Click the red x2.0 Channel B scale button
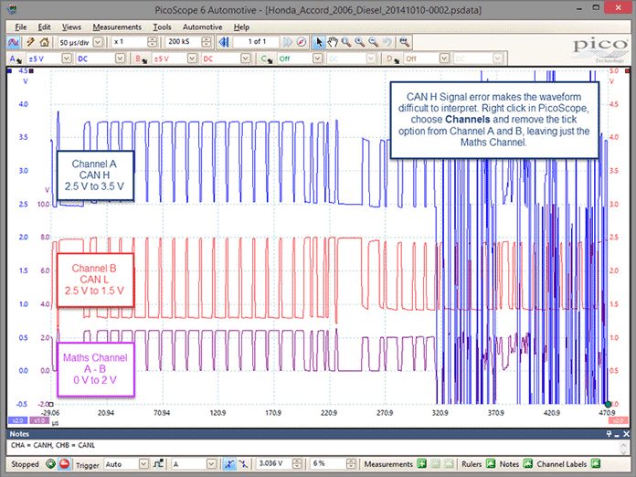The image size is (636, 477). click(x=619, y=420)
